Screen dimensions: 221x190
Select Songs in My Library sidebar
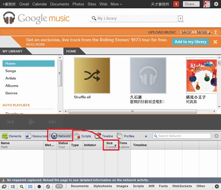click(x=11, y=71)
